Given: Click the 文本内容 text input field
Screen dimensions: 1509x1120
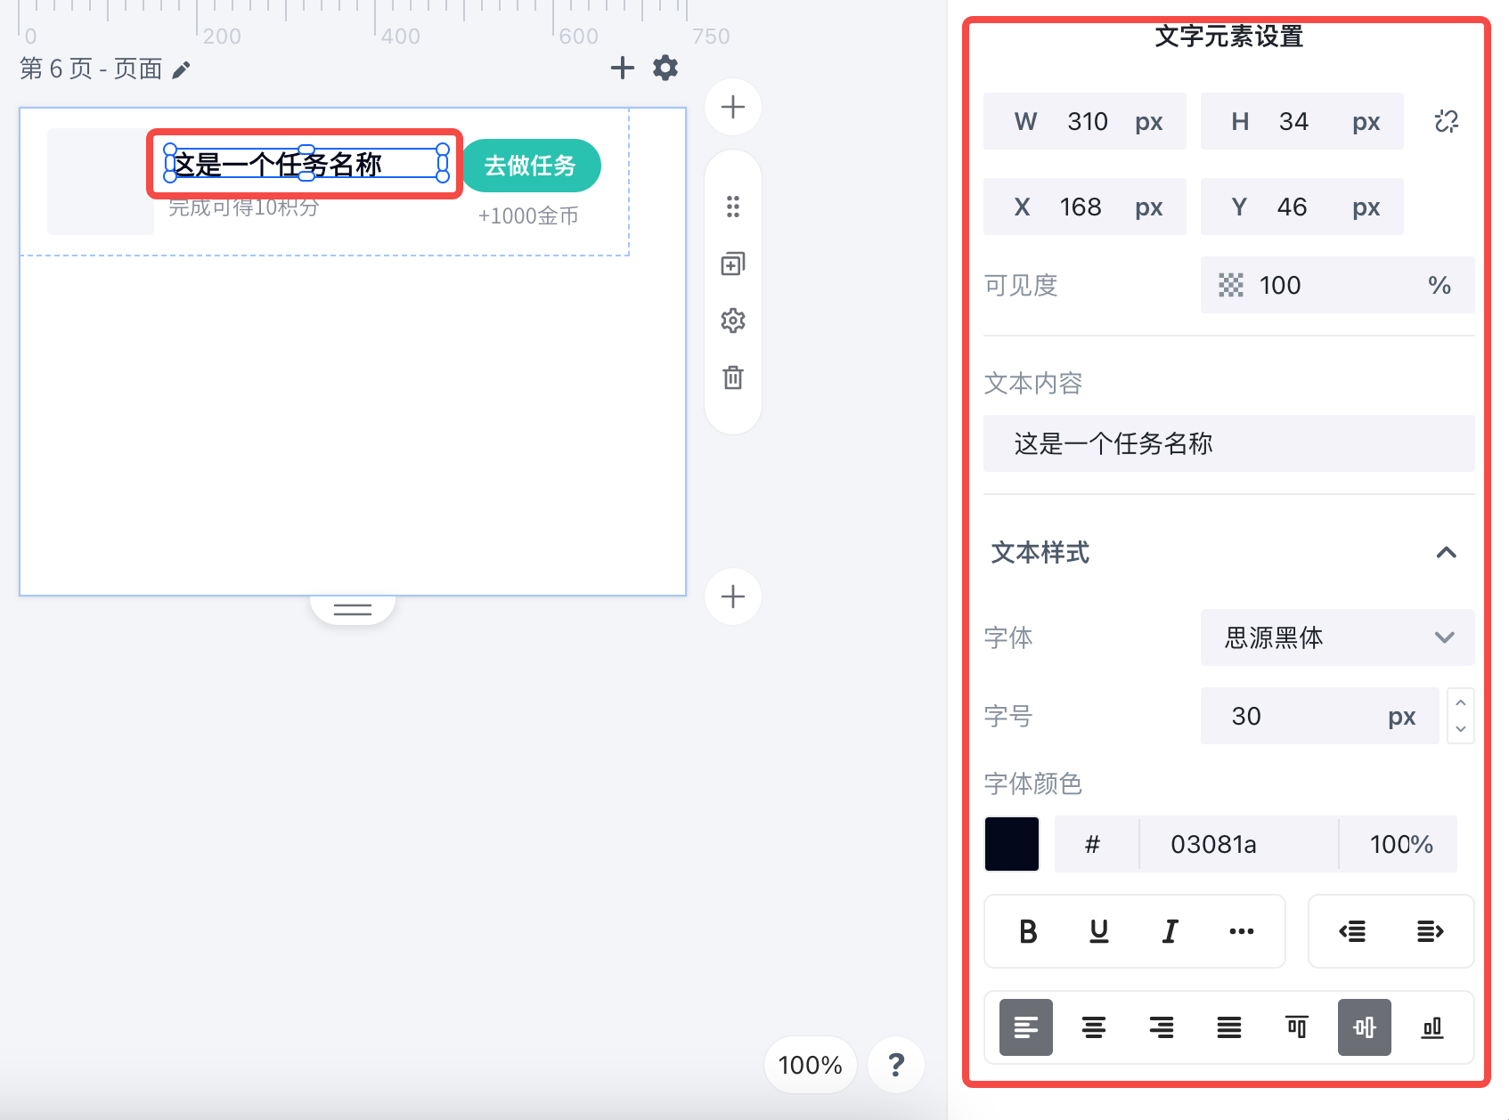Looking at the screenshot, I should click(x=1229, y=443).
